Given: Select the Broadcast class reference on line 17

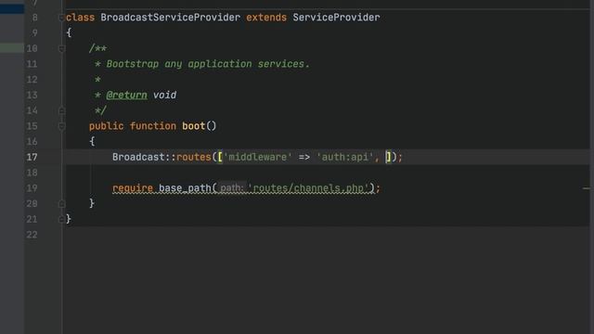Looking at the screenshot, I should tap(138, 157).
